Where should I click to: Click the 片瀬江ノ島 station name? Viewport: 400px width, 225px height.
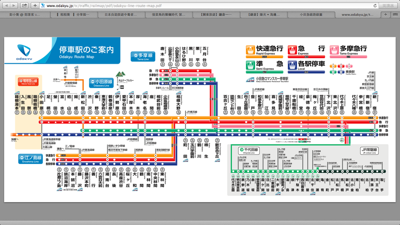pos(59,180)
